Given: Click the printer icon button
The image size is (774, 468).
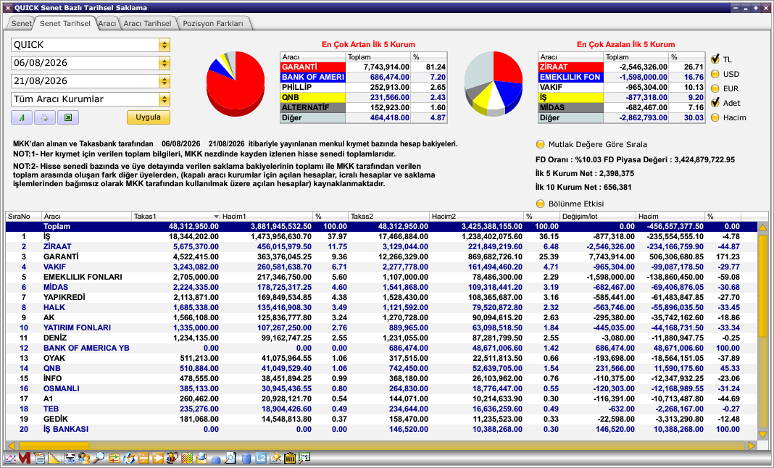Looking at the screenshot, I should (45, 117).
